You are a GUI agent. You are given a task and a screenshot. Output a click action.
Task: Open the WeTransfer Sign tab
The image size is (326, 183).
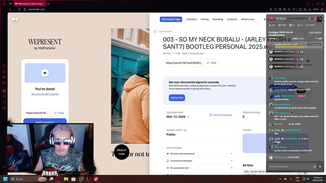[171, 19]
